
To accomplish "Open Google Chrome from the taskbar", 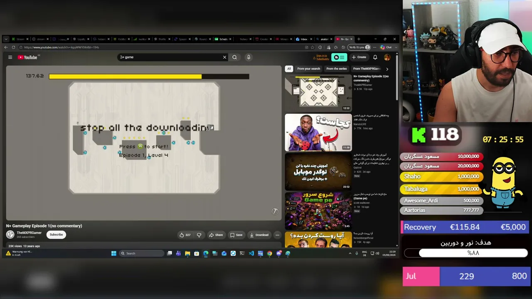I will point(269,253).
